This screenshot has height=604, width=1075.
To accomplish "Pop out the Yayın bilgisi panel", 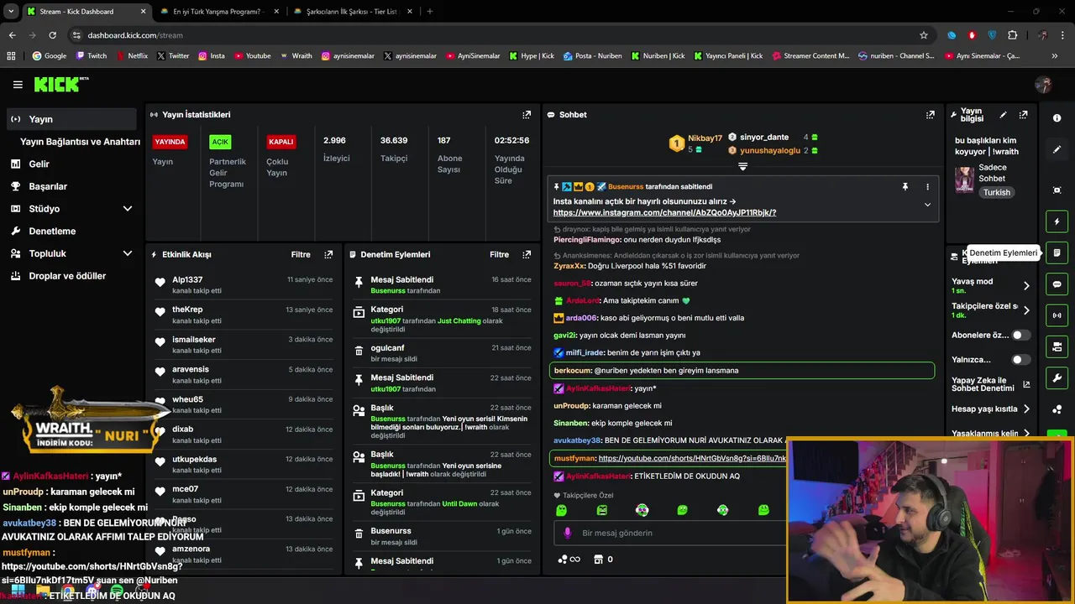I will (x=1023, y=115).
